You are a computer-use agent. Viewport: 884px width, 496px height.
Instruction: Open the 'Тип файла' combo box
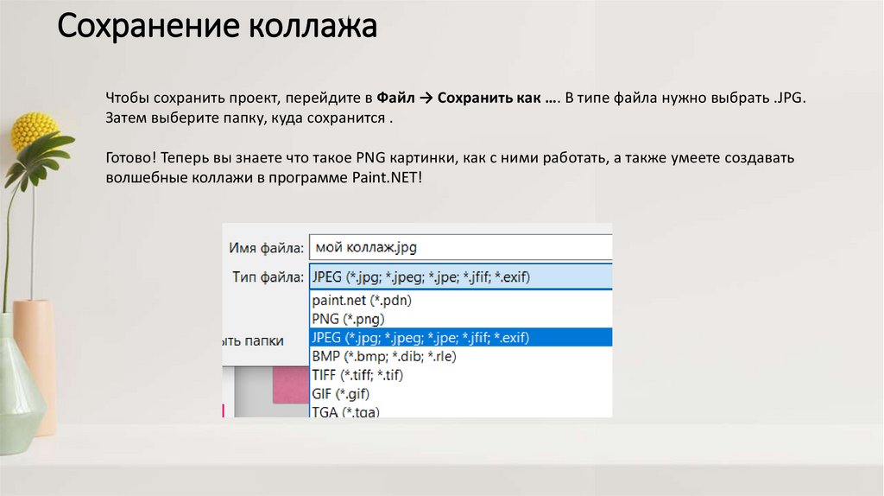pyautogui.click(x=461, y=277)
